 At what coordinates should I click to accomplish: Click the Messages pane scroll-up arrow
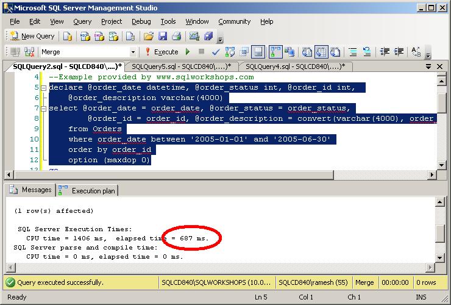[440, 202]
